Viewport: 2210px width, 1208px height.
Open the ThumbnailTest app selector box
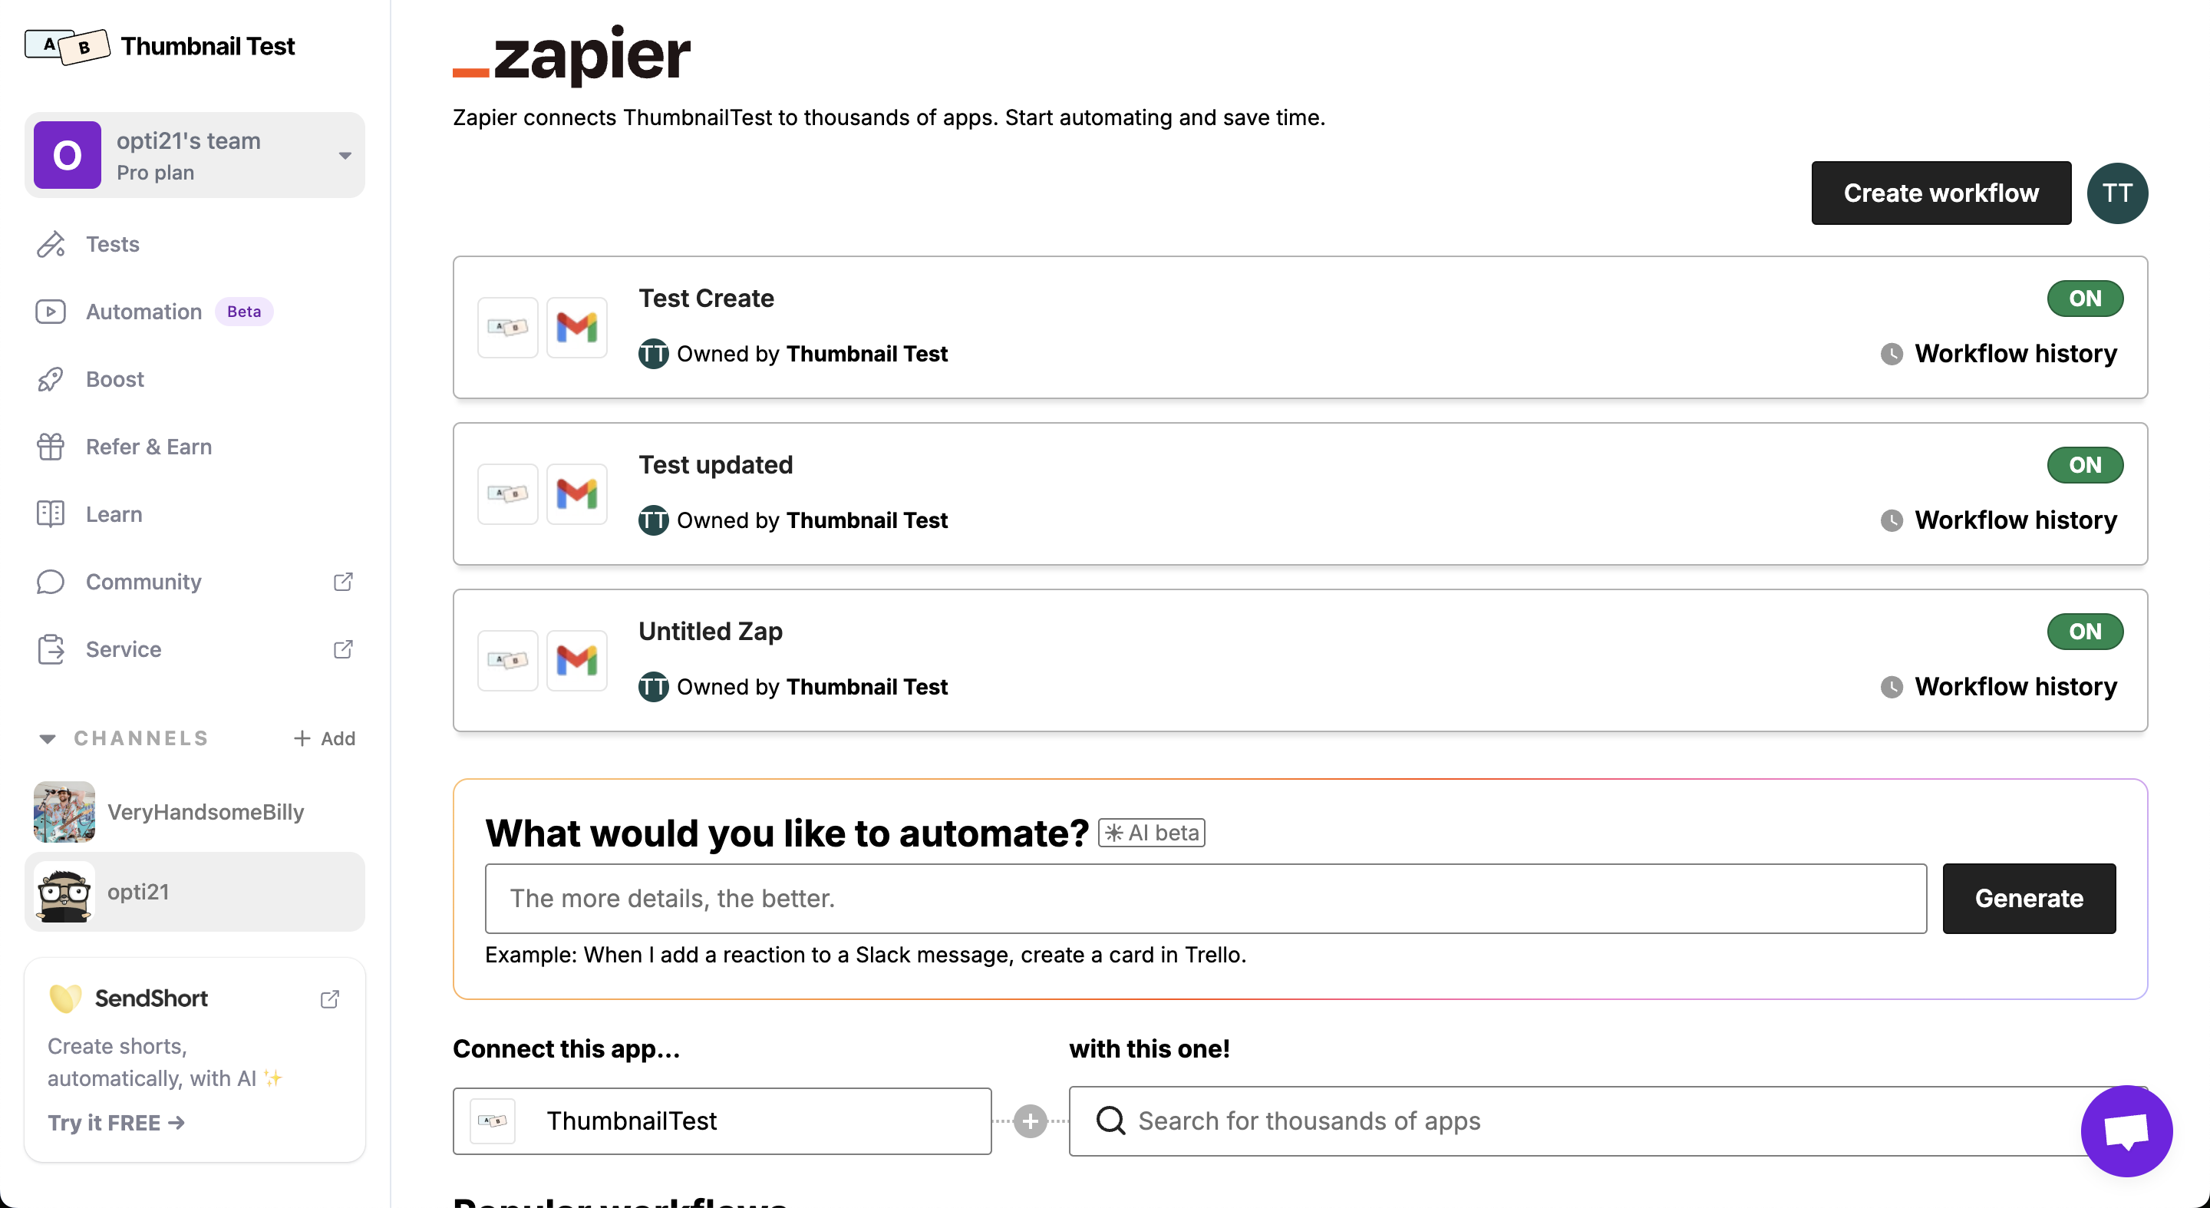click(x=721, y=1121)
